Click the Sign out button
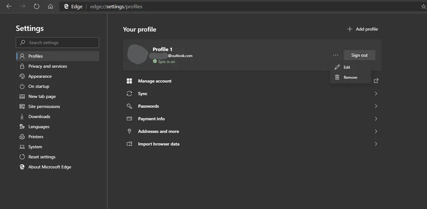Viewport: 427px width, 209px height. coord(359,55)
